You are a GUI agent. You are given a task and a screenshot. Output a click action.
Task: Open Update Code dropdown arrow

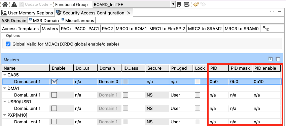coord(51,5)
